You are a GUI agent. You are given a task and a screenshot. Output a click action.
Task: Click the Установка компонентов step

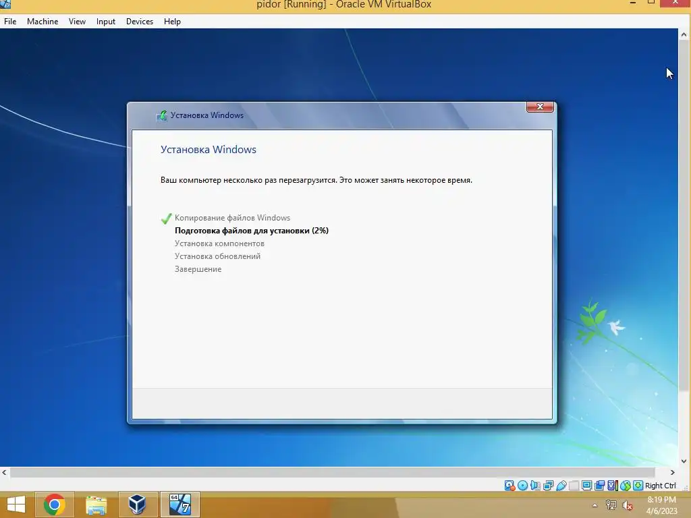click(219, 243)
